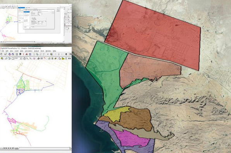Select the G20 page tab
This screenshot has width=231, height=153.
point(17,148)
